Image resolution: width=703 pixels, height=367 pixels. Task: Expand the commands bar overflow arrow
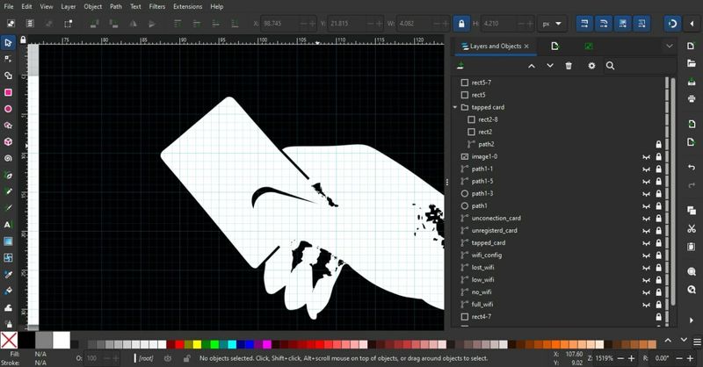coord(692,320)
